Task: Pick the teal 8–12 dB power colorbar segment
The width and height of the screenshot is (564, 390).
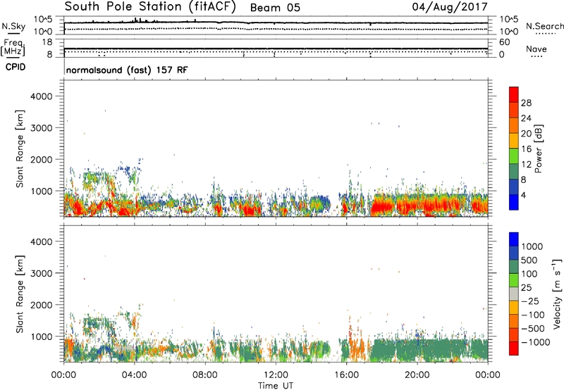Action: 514,172
